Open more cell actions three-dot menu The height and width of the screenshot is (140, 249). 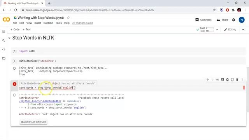pos(242,79)
